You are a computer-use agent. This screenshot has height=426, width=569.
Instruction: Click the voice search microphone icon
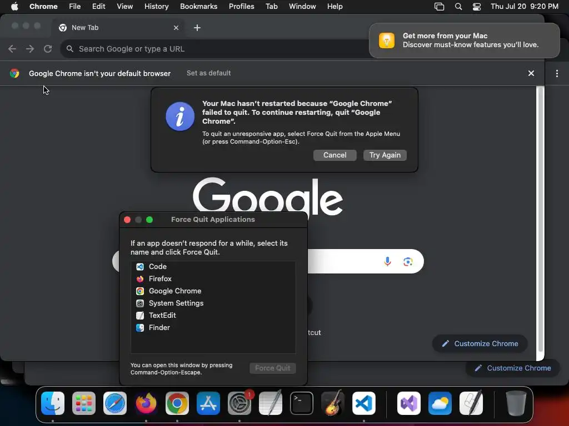[387, 262]
